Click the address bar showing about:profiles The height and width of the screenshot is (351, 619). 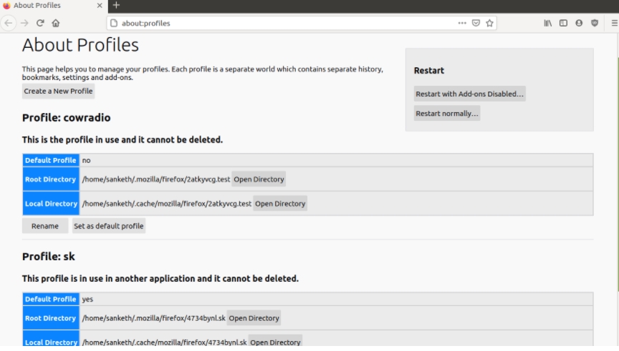click(x=287, y=23)
